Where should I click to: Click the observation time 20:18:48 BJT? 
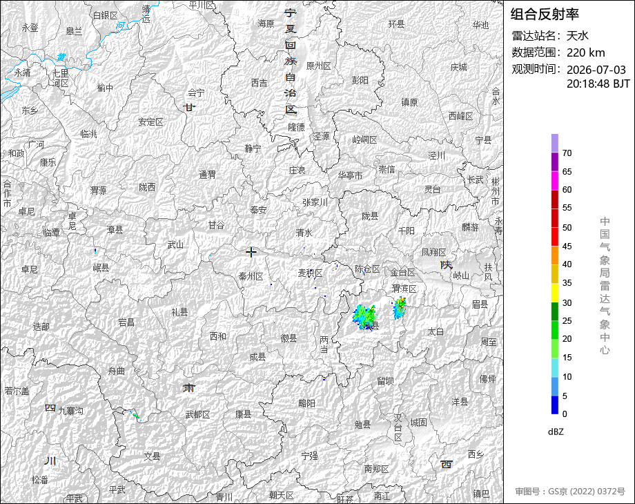[598, 84]
